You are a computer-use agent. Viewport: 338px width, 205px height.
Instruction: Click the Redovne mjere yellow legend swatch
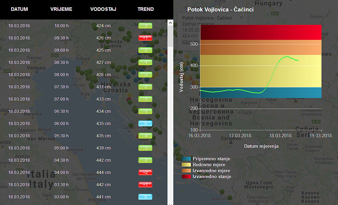[x=186, y=165]
